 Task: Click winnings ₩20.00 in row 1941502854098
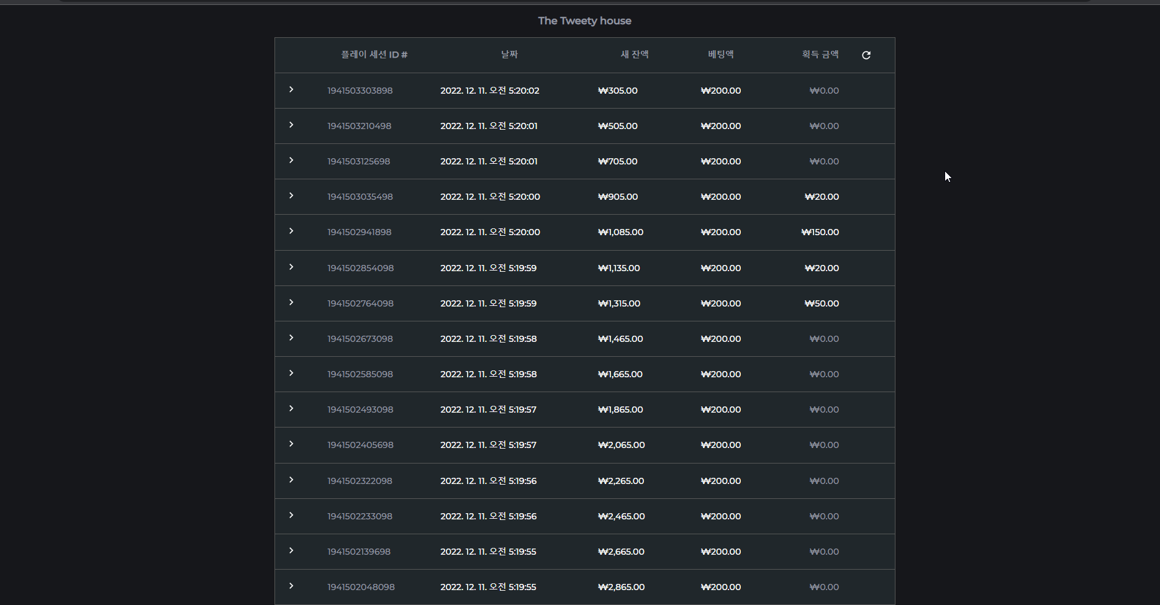coord(822,268)
